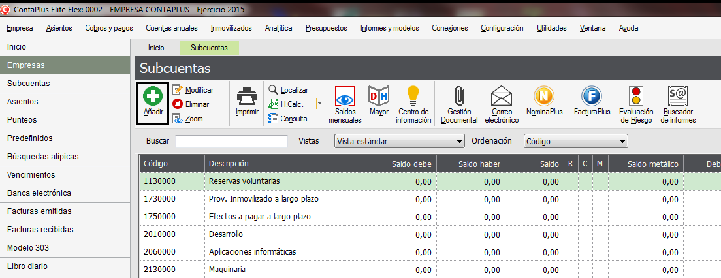Screen dimensions: 721x278
Task: Open the Ventana menu
Action: tap(593, 28)
